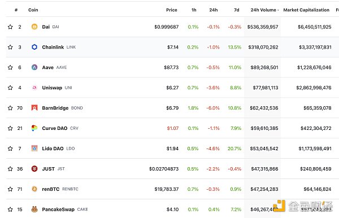The height and width of the screenshot is (218, 339).
Task: Click the Uniswap unicorn logo icon
Action: [34, 88]
